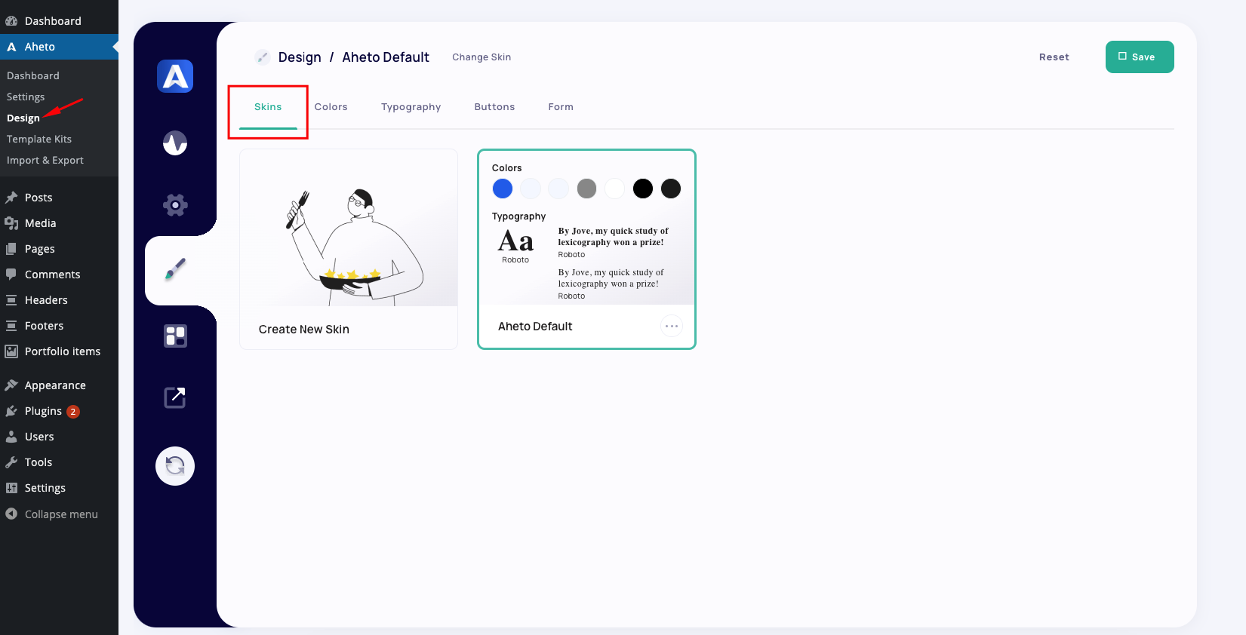Click the green Save button

coord(1140,57)
